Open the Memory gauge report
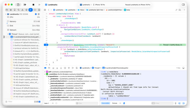Viewport: 190px width, 108px height. point(23,22)
